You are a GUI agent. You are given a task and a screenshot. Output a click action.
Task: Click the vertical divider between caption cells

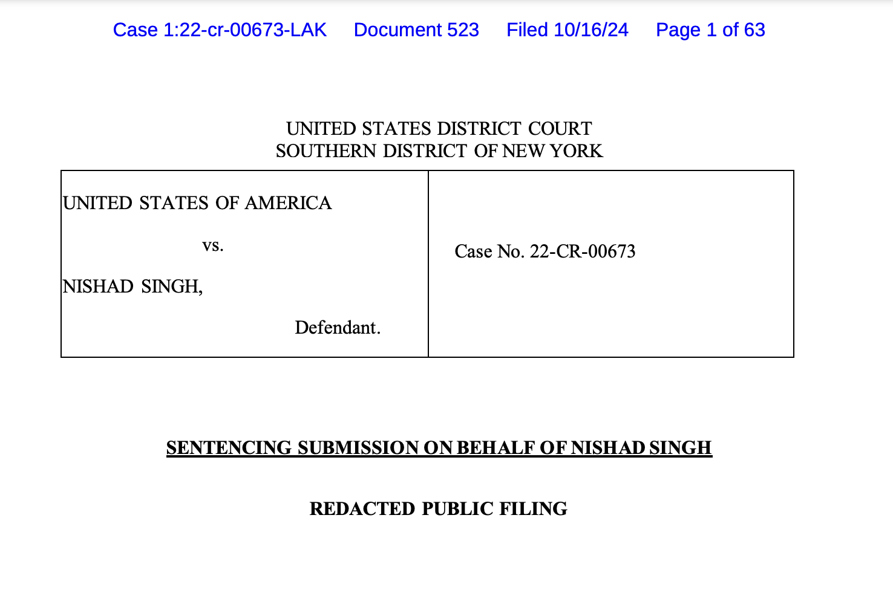click(428, 264)
